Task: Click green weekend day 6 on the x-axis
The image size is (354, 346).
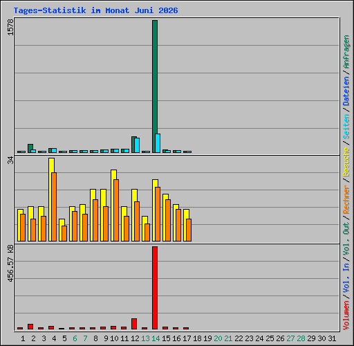Action: (75, 338)
